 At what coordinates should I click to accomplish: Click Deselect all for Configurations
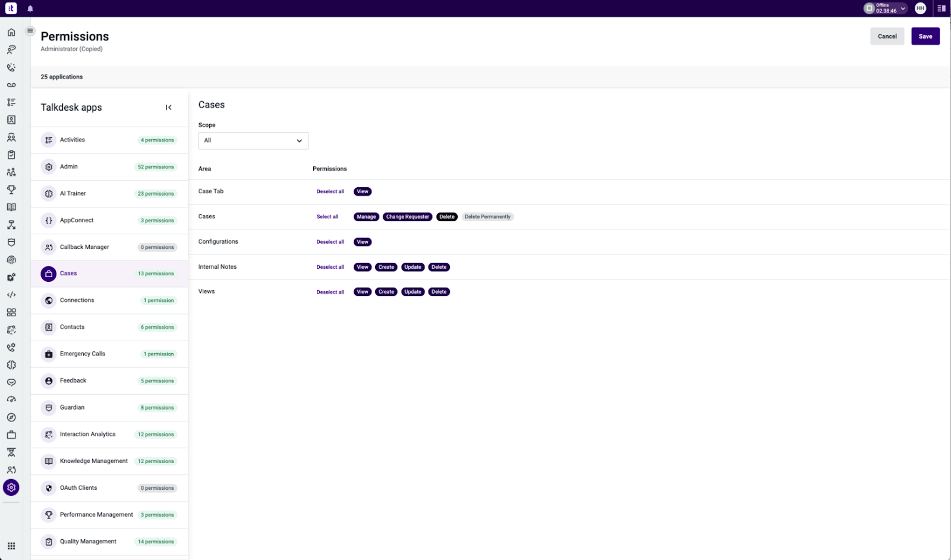(x=330, y=242)
